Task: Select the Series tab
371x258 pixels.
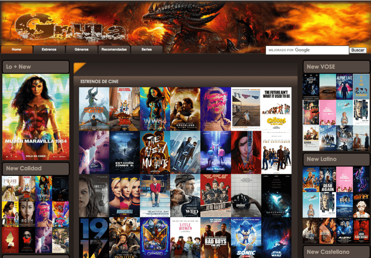Action: [147, 49]
